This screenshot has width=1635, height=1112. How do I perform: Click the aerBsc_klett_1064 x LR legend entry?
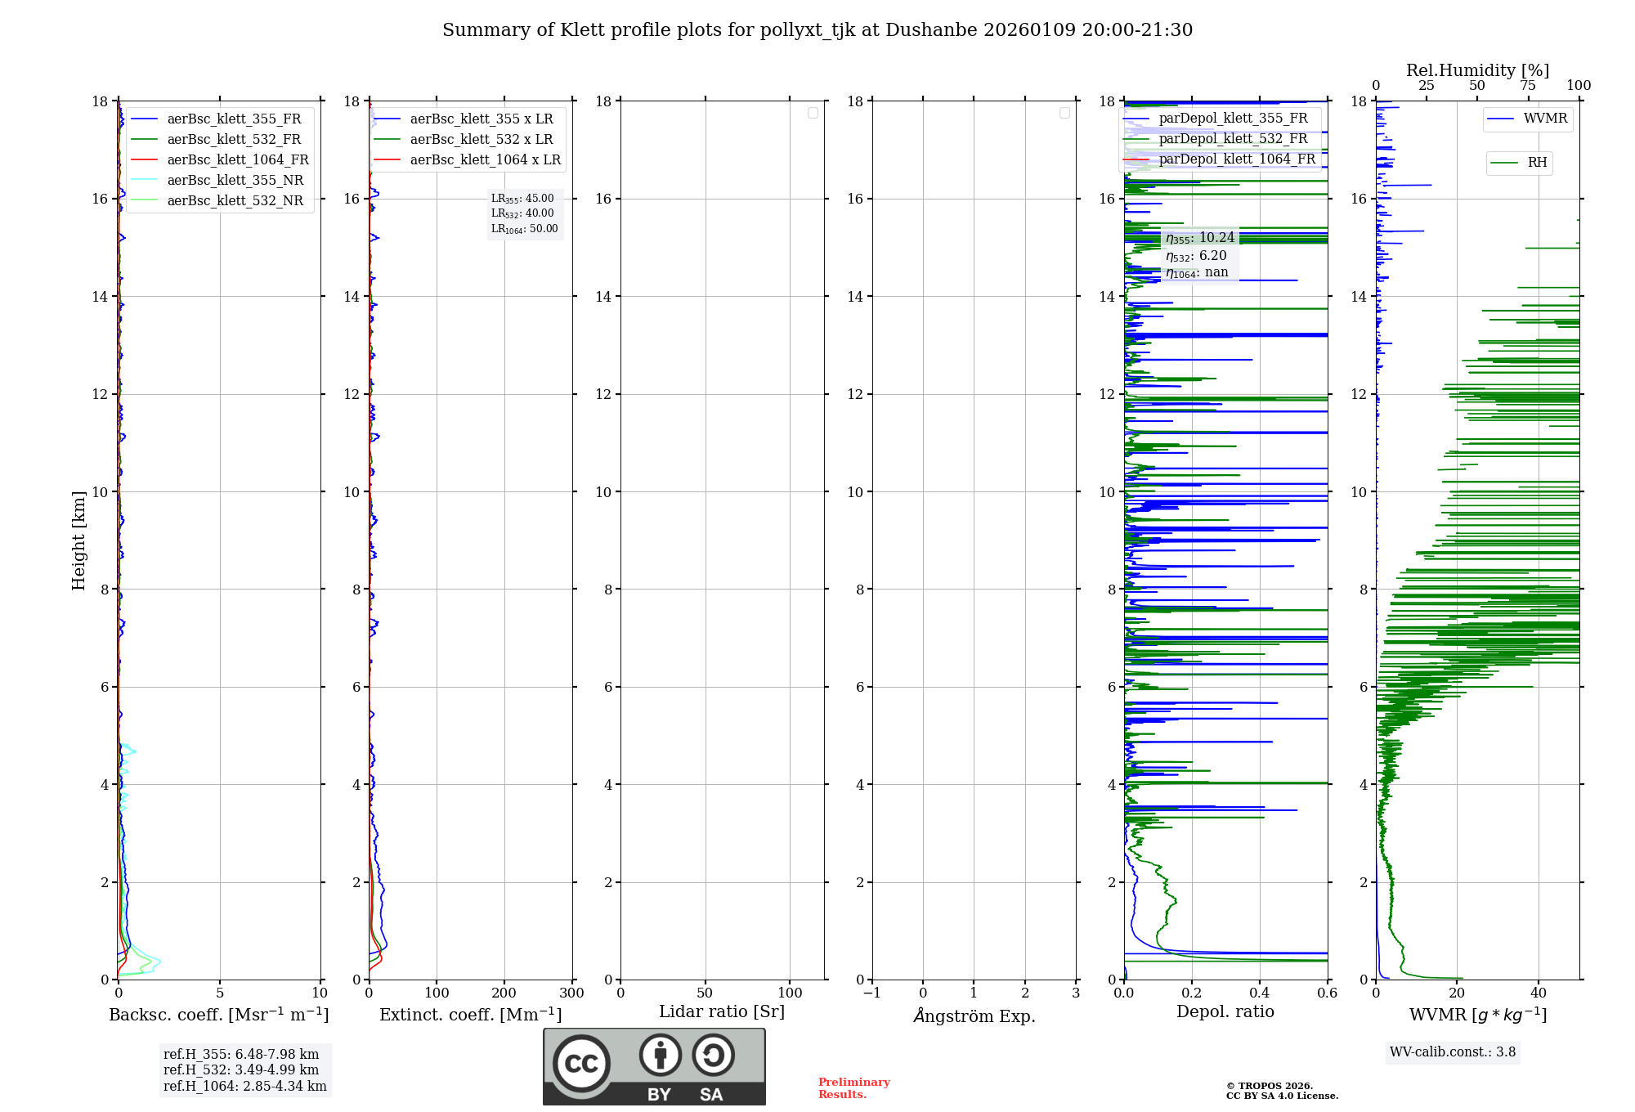pyautogui.click(x=485, y=160)
